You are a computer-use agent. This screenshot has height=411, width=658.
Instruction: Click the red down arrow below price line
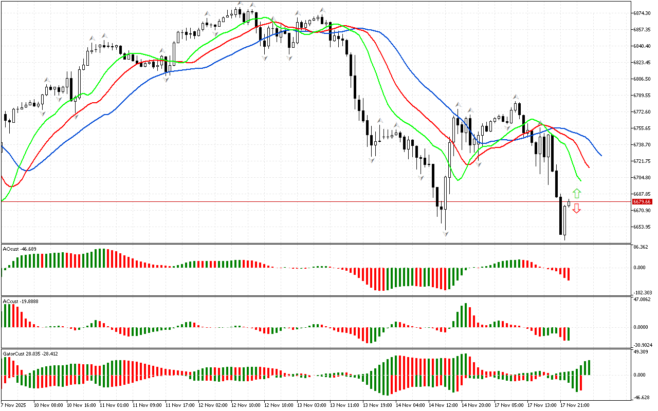577,208
